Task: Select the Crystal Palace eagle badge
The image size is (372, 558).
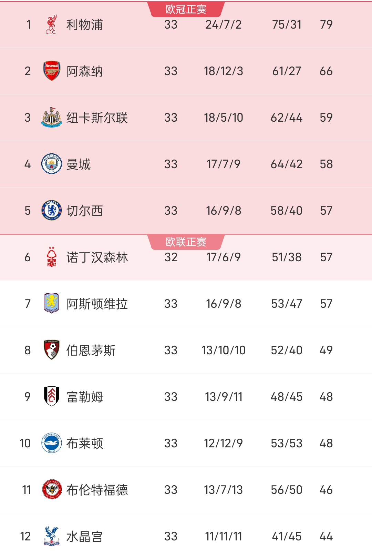Action: point(52,536)
